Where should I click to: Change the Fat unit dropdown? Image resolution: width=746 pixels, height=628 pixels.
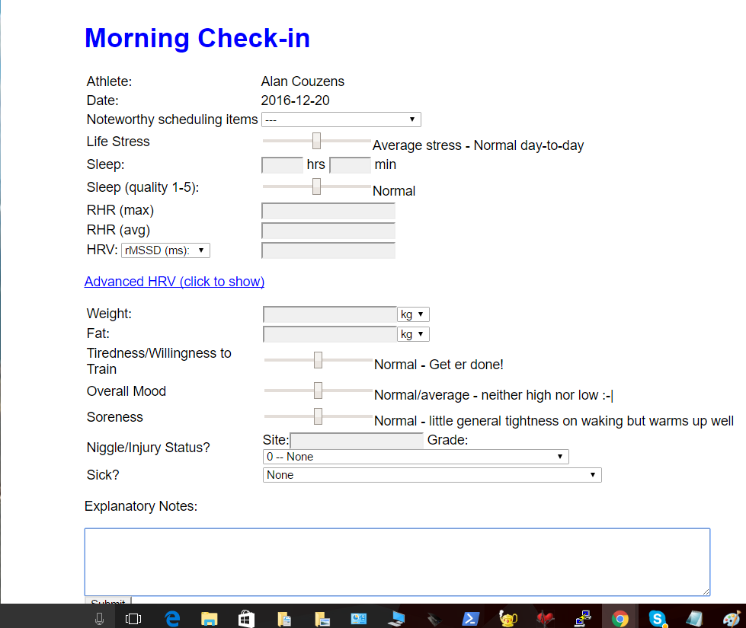pos(414,334)
